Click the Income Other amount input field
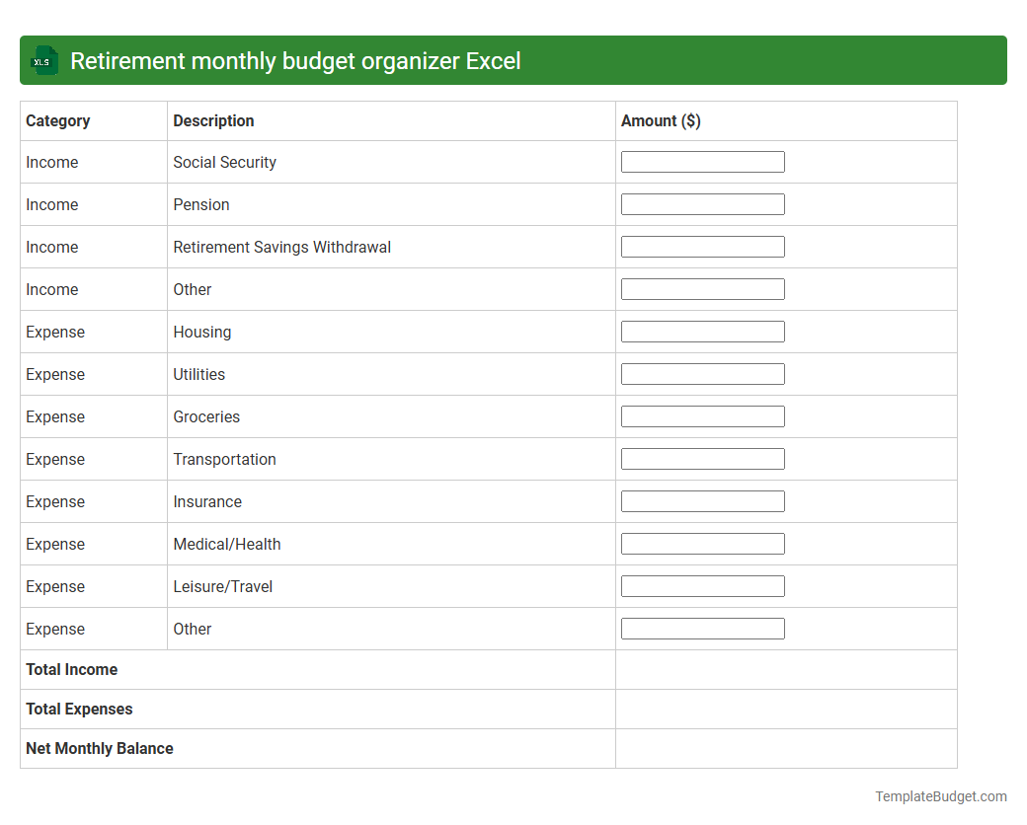1027x825 pixels. coord(702,288)
